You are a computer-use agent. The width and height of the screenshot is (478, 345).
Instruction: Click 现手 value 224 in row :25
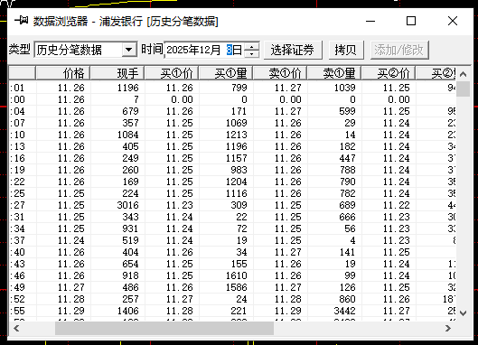point(130,193)
